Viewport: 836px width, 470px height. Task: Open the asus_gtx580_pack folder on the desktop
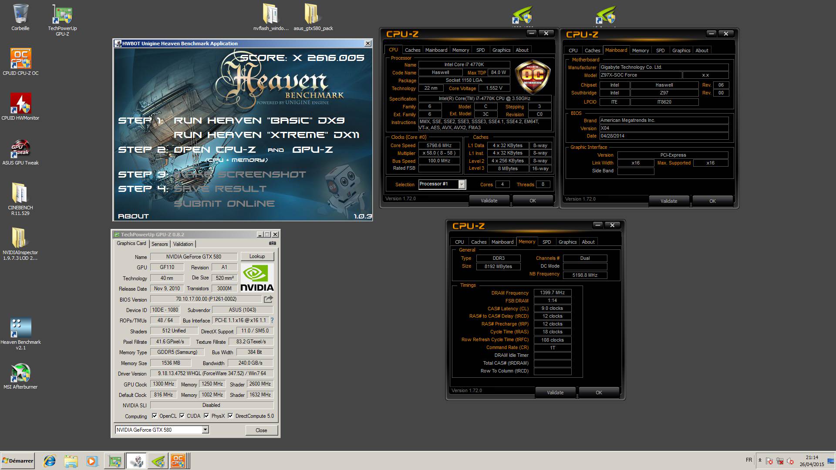tap(313, 17)
